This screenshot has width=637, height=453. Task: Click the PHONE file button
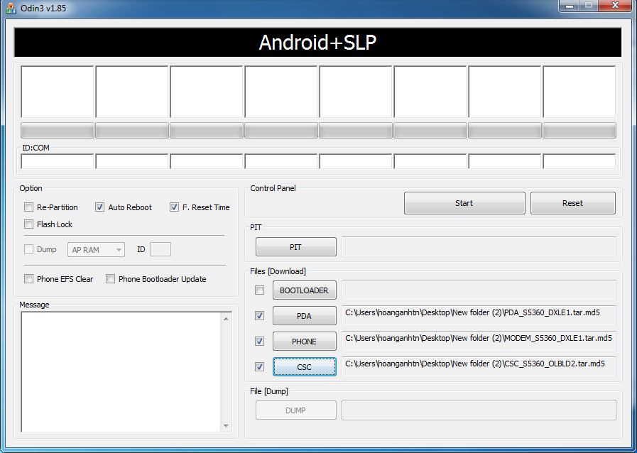point(304,342)
